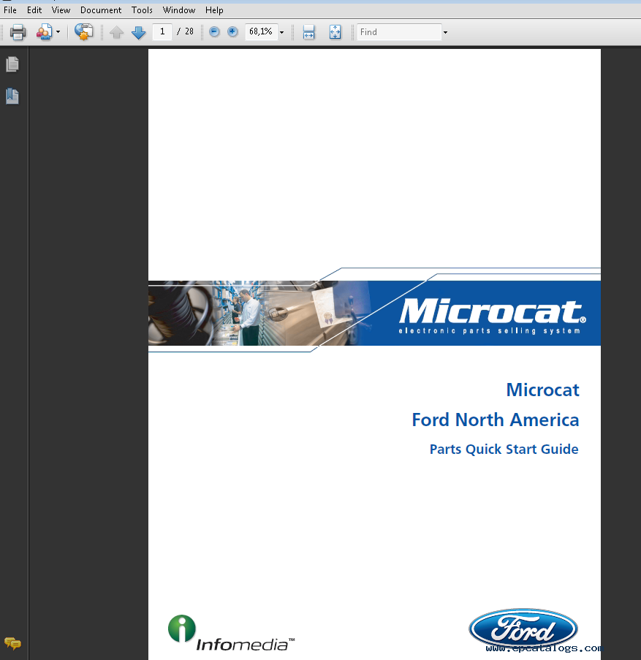Click the Fit Width scrolling icon
This screenshot has width=641, height=660.
(x=309, y=32)
